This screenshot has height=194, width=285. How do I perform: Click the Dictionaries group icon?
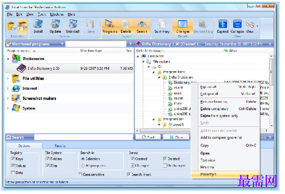point(16,58)
